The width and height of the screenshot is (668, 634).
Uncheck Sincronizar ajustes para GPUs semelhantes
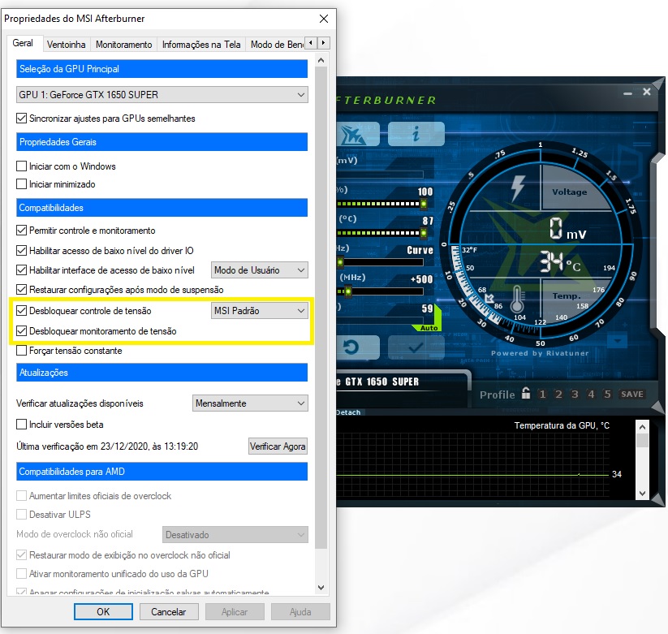coord(21,118)
